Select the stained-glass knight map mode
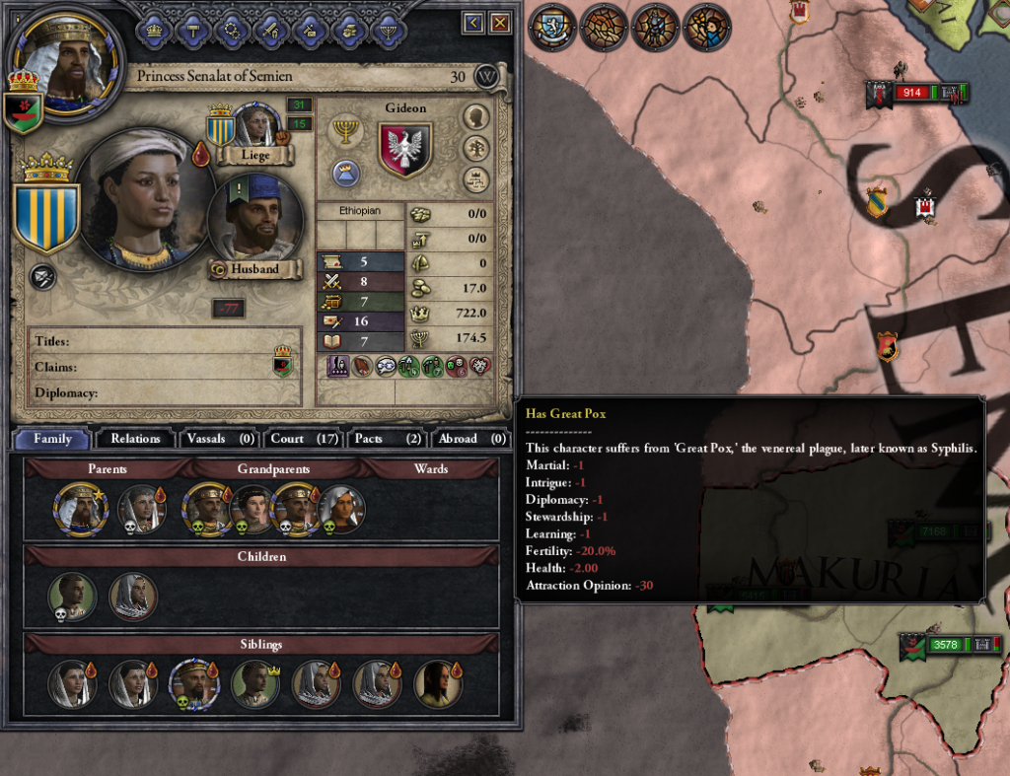Screen dimensions: 1010x776 [x=655, y=27]
